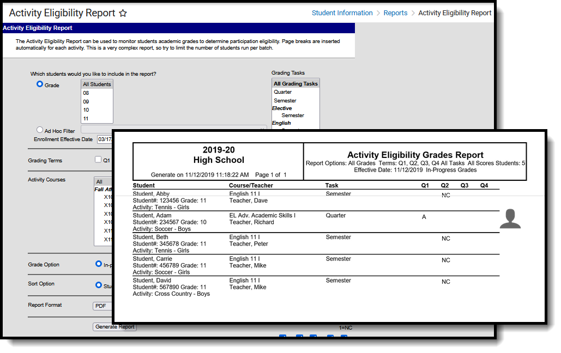The height and width of the screenshot is (353, 561).
Task: Click the Enrollment Effective Date field
Action: tap(105, 139)
